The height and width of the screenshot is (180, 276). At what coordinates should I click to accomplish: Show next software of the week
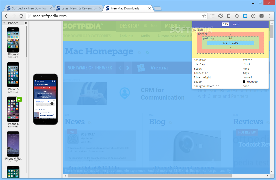pos(128,68)
